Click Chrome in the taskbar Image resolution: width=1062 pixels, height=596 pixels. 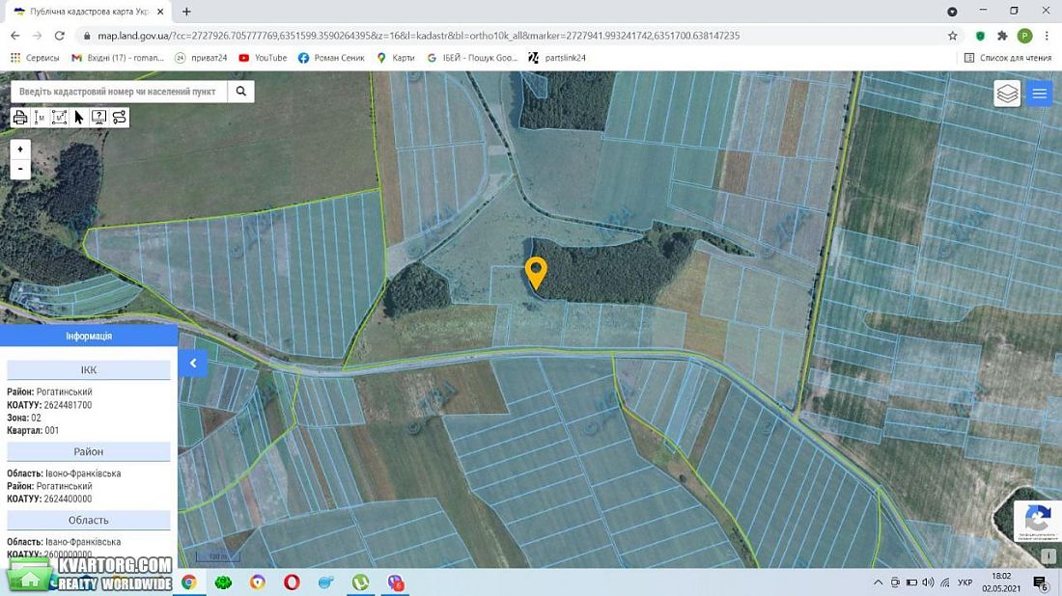(x=189, y=582)
